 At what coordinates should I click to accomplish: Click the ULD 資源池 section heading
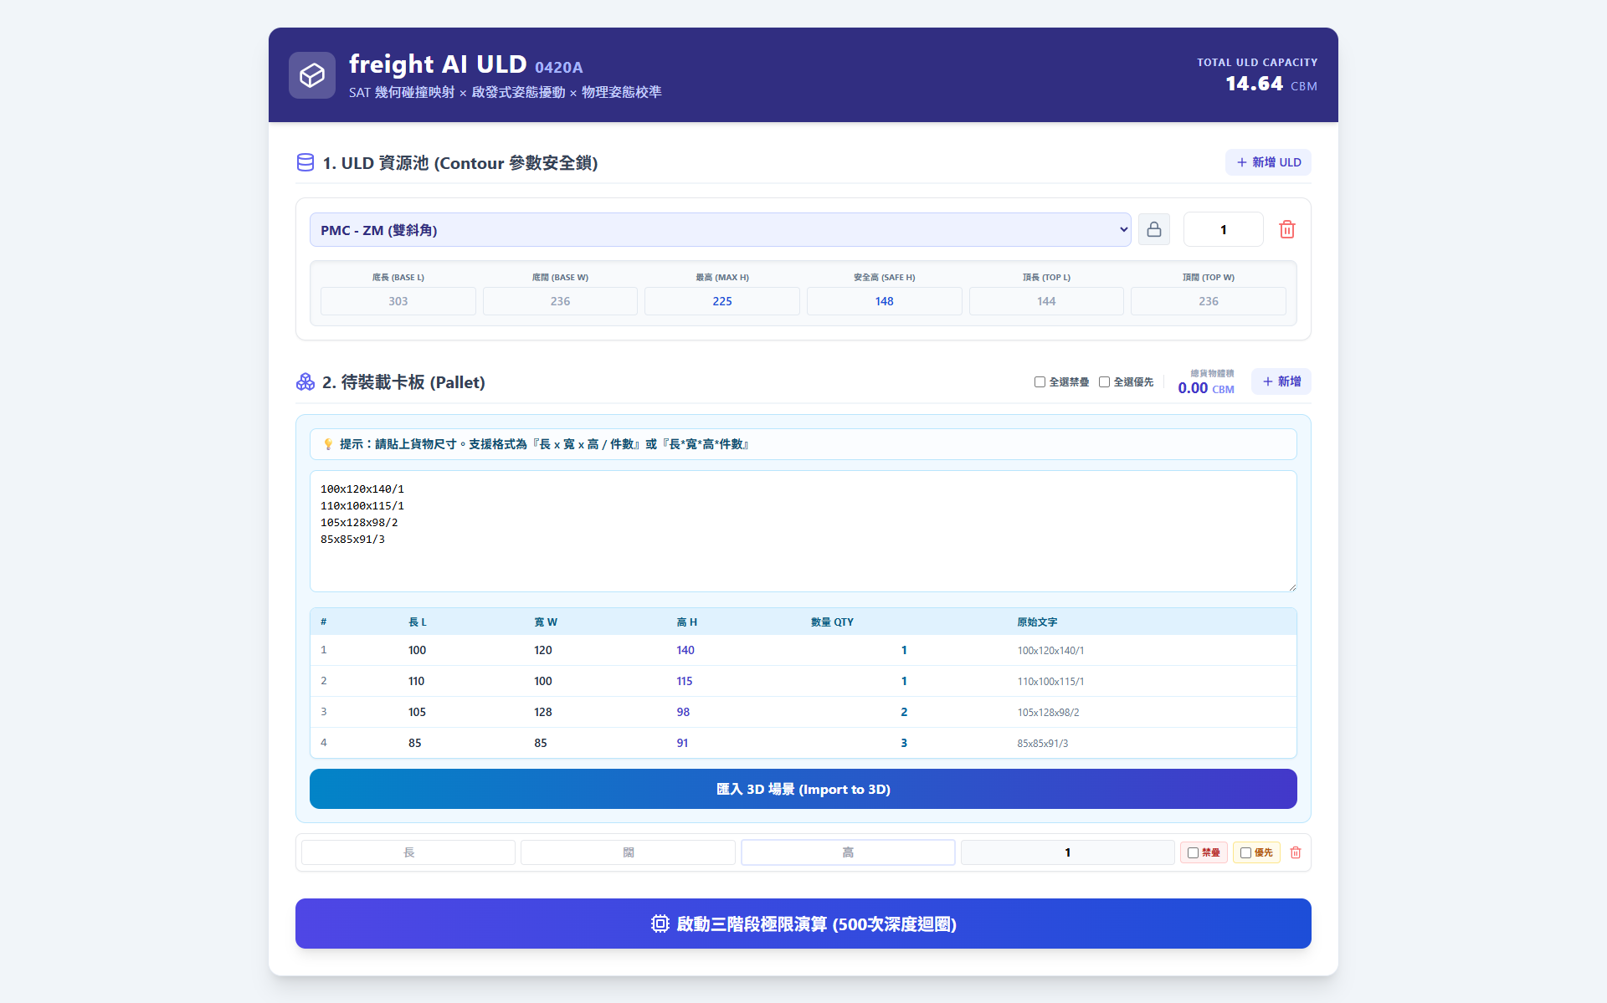[x=460, y=162]
